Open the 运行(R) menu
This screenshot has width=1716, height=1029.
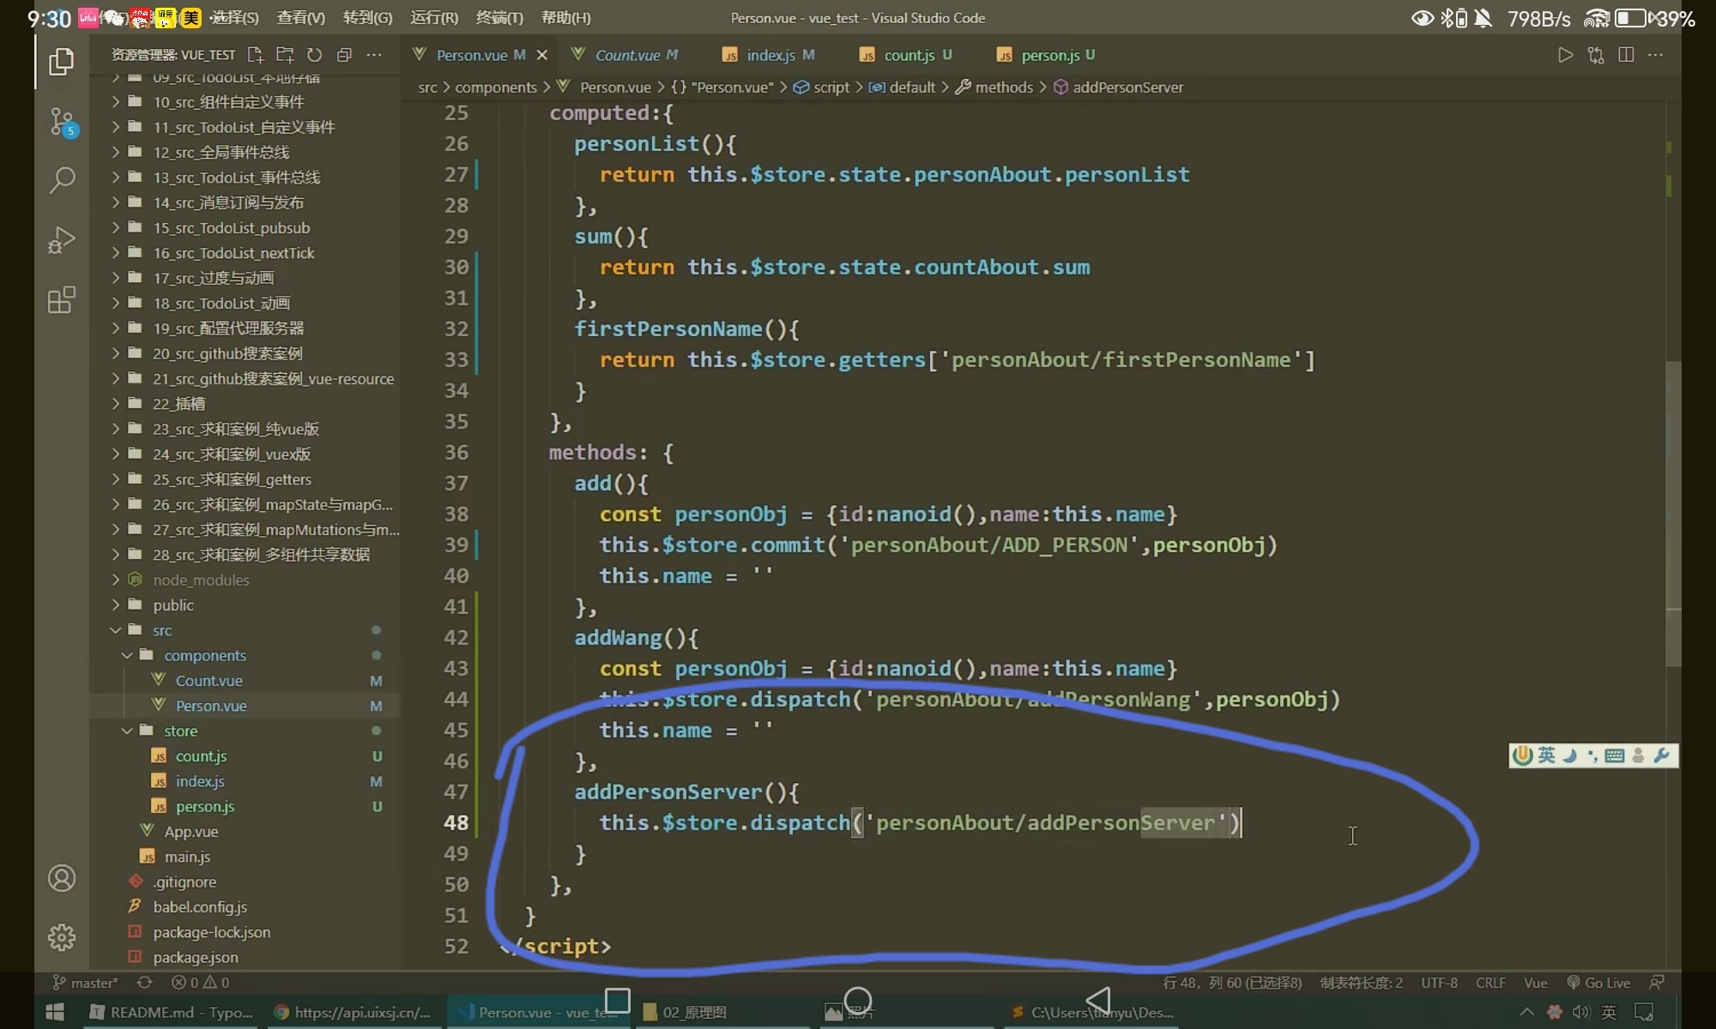(x=434, y=17)
